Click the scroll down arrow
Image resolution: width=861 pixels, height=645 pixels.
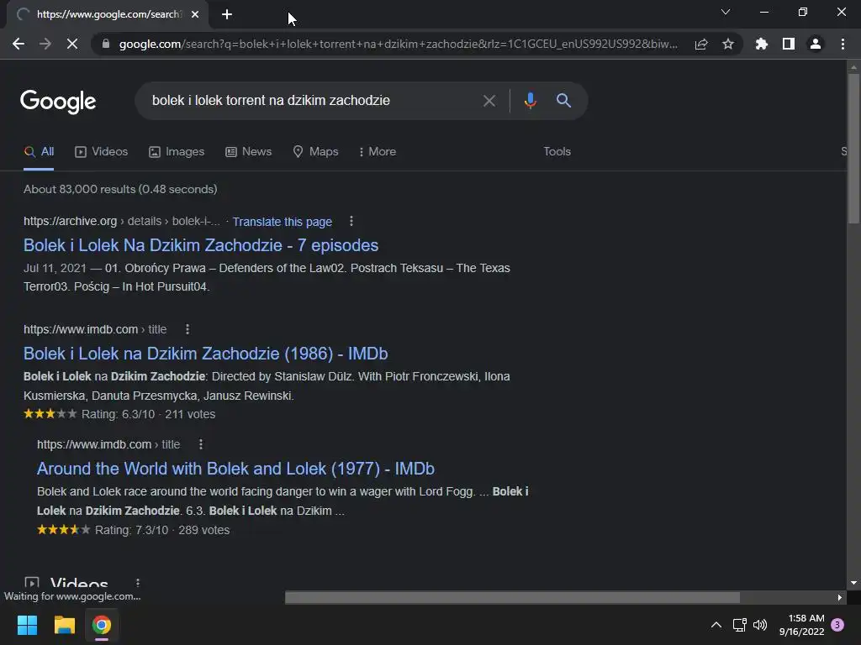(853, 584)
